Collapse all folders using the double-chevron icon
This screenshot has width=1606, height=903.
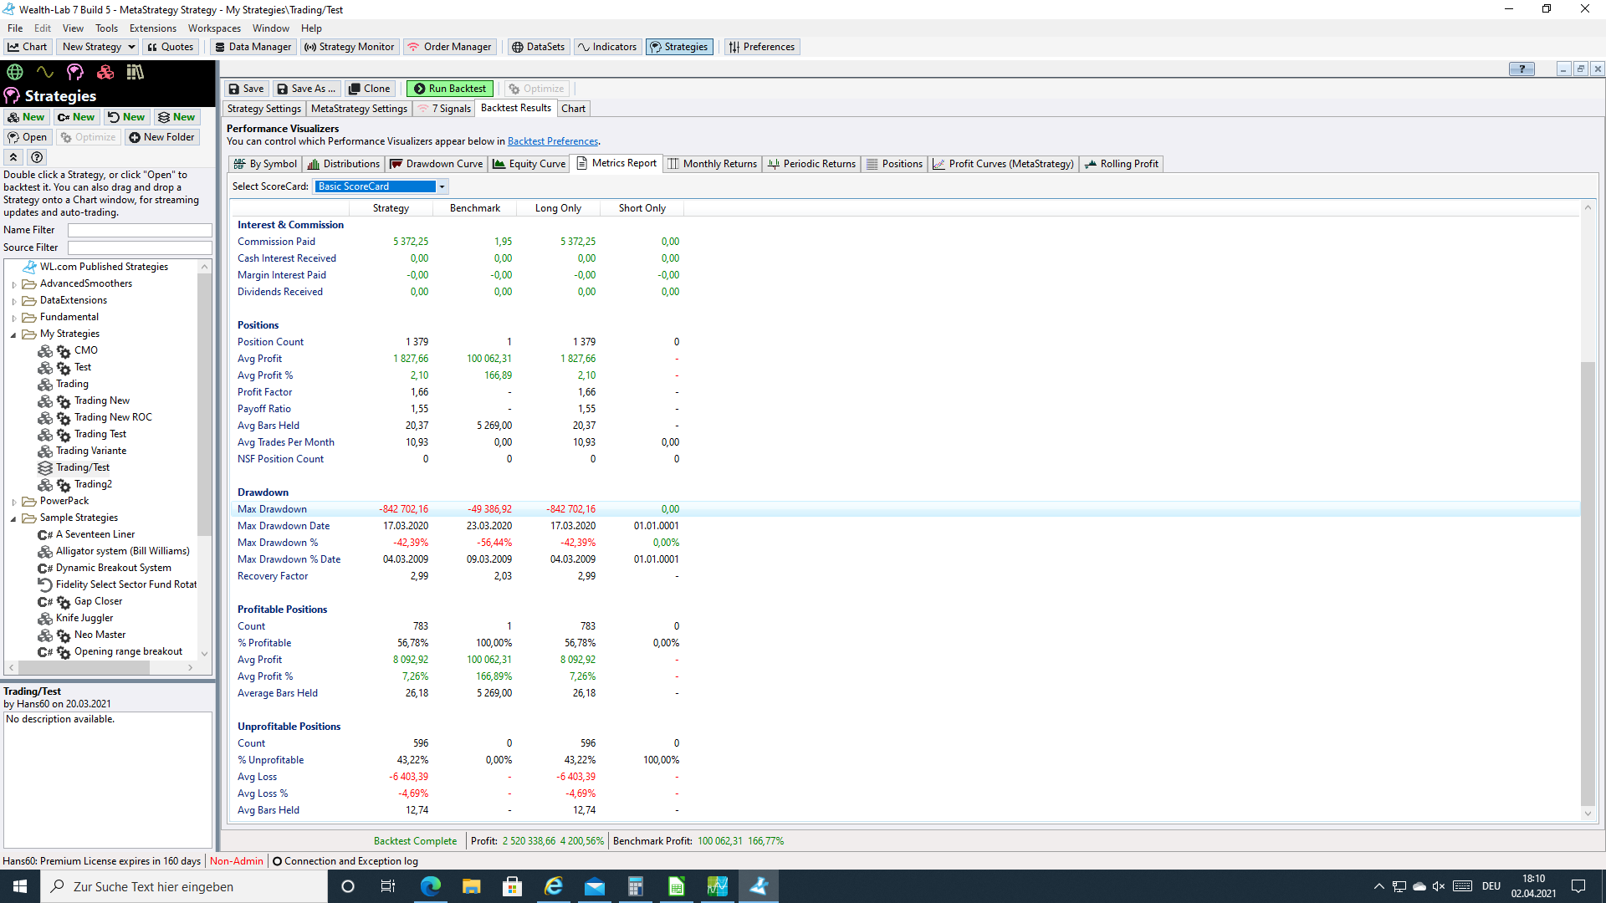click(x=13, y=157)
